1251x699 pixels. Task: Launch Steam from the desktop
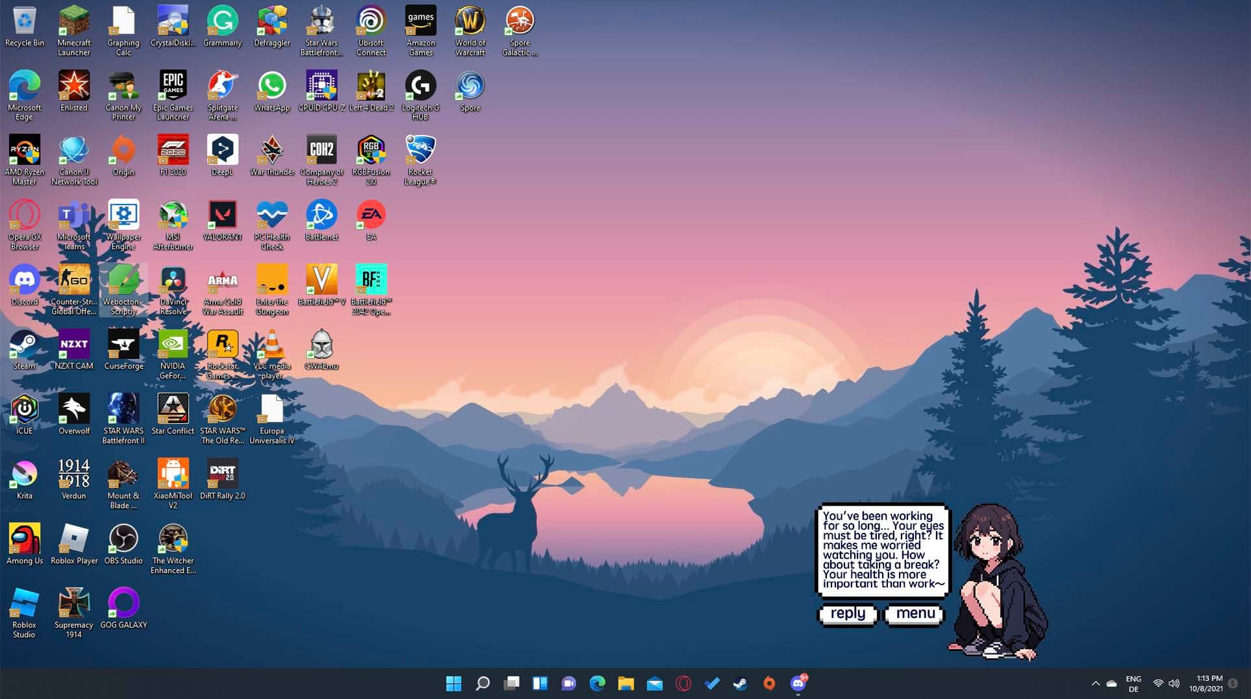(24, 344)
